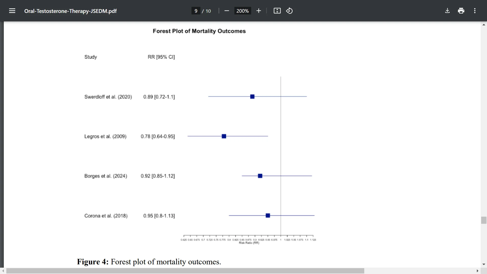Click the vertical scrollbar thumb

tap(484, 220)
